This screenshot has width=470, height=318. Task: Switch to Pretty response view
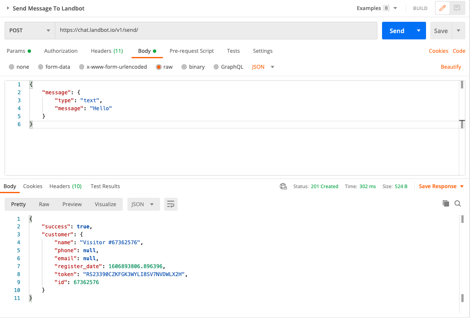point(18,204)
